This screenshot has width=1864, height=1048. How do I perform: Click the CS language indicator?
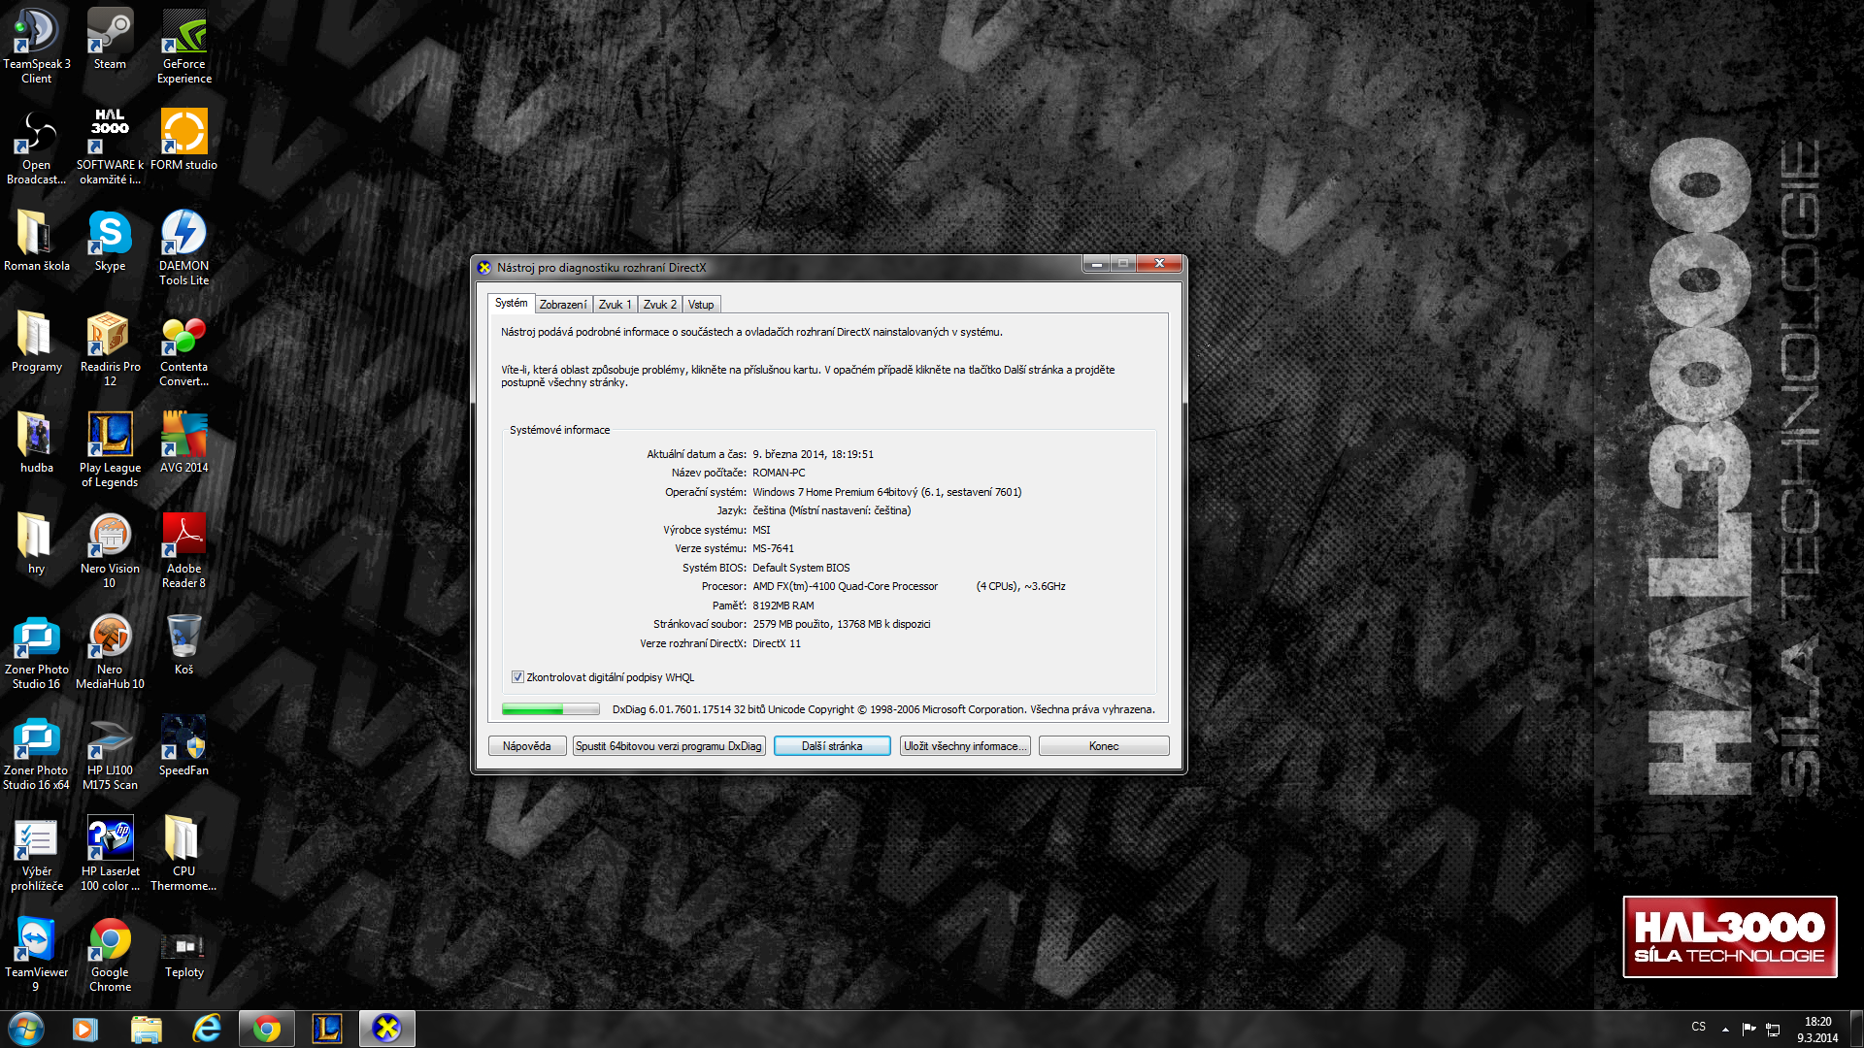coord(1698,1027)
